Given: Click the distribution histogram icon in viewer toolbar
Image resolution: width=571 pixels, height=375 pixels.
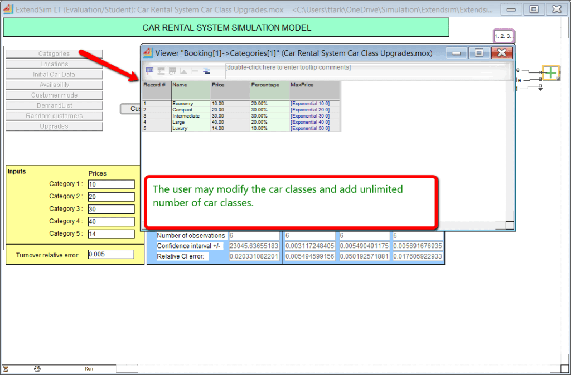Looking at the screenshot, I should click(x=183, y=71).
